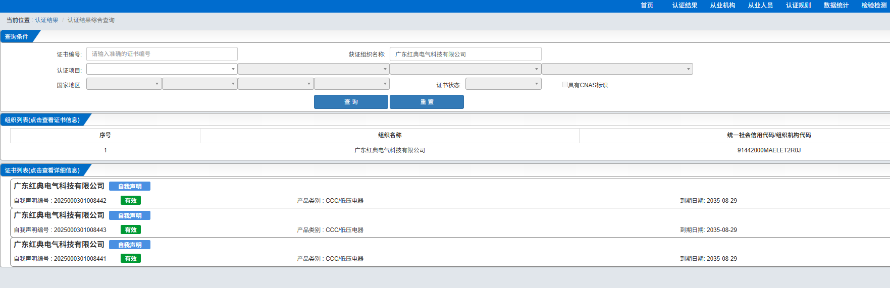Image resolution: width=890 pixels, height=288 pixels.
Task: Open the 首页 menu item
Action: 647,6
